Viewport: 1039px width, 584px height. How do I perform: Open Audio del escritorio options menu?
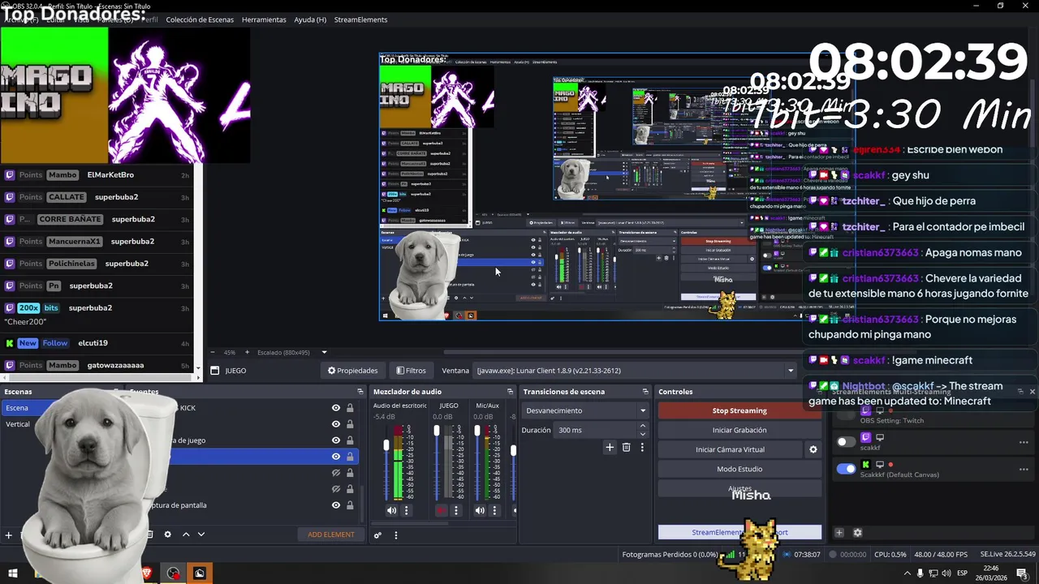[407, 510]
